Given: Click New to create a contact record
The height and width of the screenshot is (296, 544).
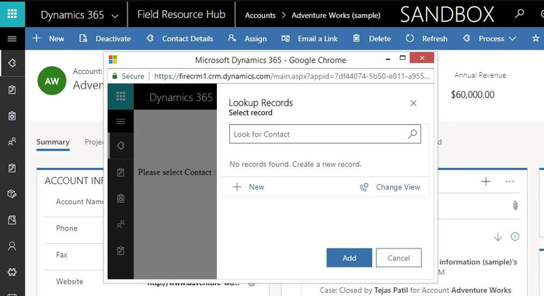Looking at the screenshot, I should click(x=249, y=187).
